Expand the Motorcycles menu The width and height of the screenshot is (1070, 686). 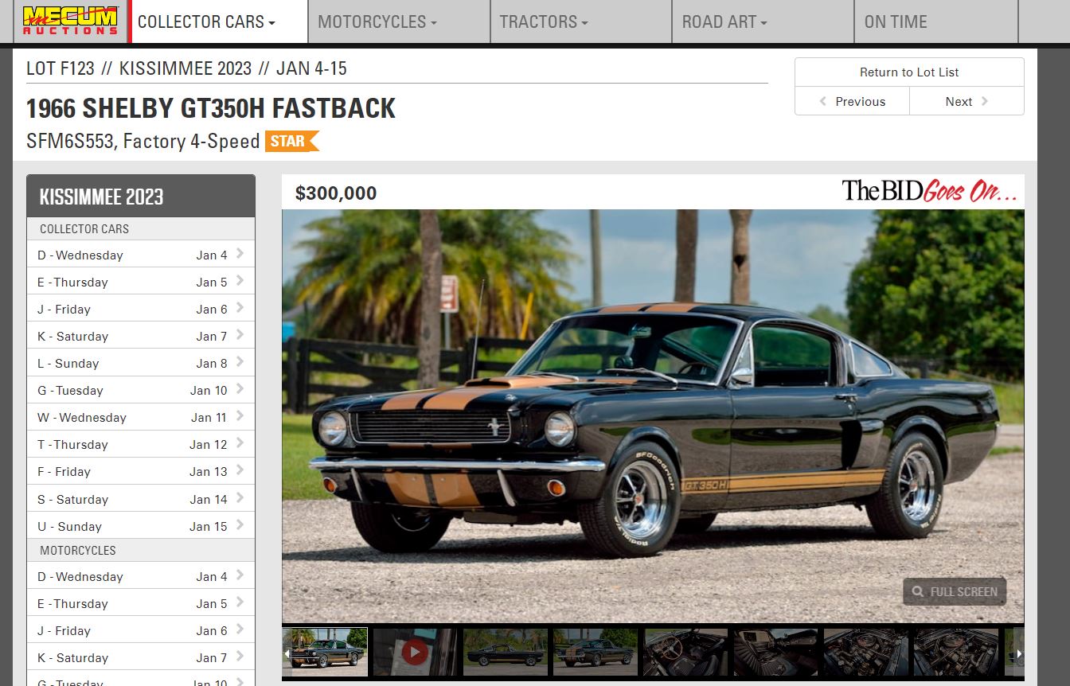pyautogui.click(x=377, y=22)
